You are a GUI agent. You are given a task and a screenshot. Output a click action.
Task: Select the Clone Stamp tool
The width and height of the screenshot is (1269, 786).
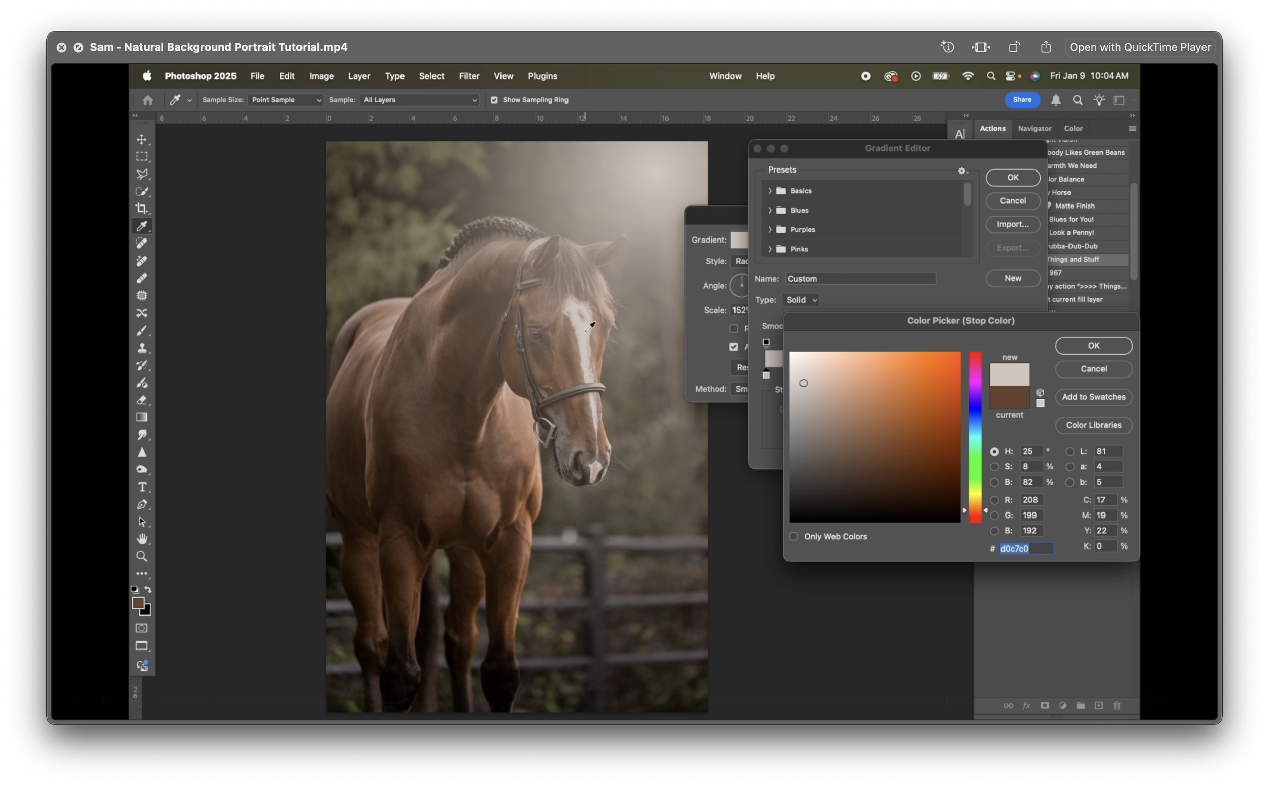[142, 348]
